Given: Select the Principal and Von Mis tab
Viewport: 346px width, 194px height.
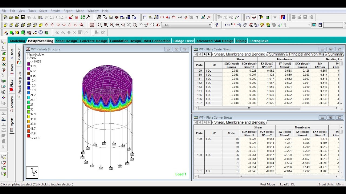Looking at the screenshot, I should (x=306, y=54).
